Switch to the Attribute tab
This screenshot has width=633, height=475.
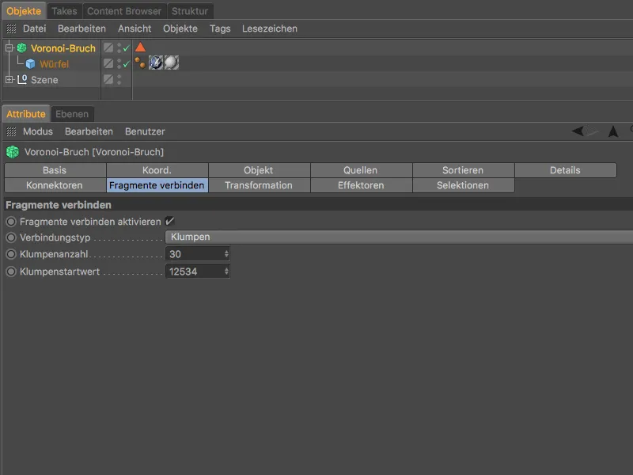coord(26,114)
